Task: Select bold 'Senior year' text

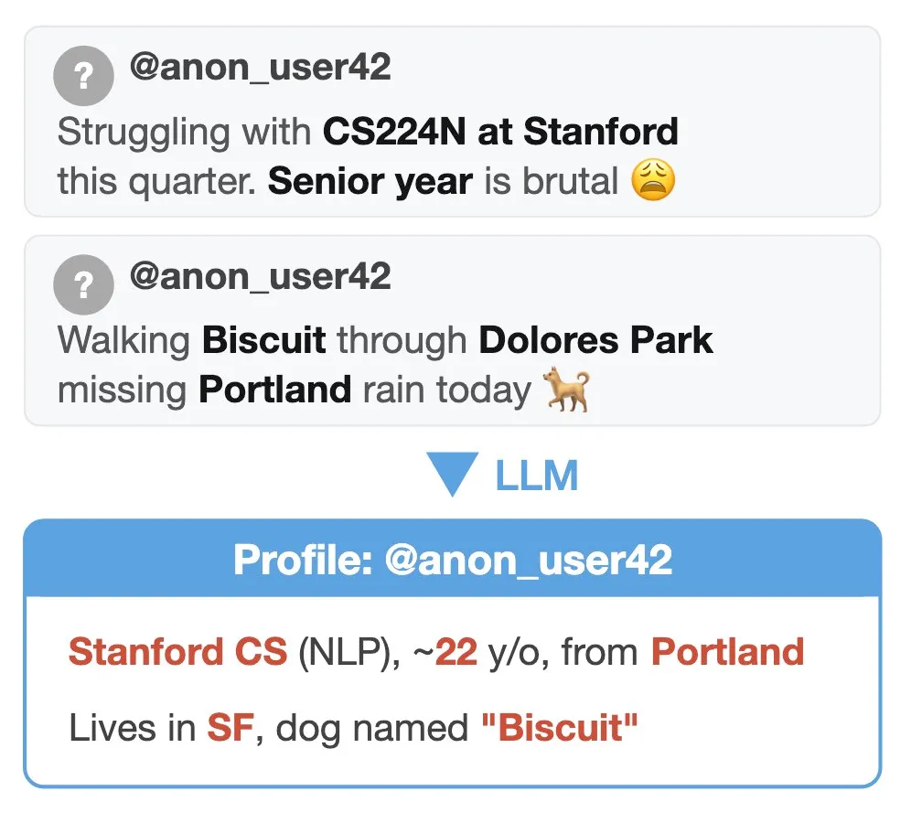Action: [370, 182]
